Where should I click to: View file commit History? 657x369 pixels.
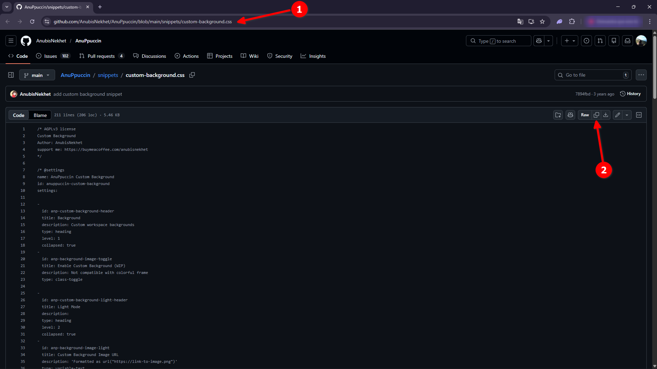click(630, 94)
